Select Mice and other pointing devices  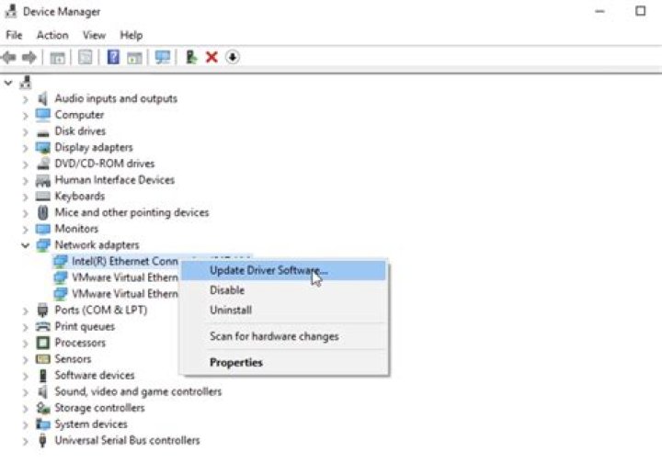[x=131, y=213]
